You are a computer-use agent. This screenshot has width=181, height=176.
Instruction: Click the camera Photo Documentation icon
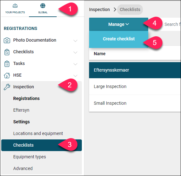pos(7,40)
